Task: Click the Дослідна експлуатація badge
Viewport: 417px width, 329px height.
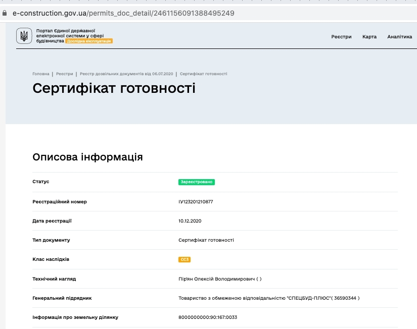Action: tap(89, 41)
